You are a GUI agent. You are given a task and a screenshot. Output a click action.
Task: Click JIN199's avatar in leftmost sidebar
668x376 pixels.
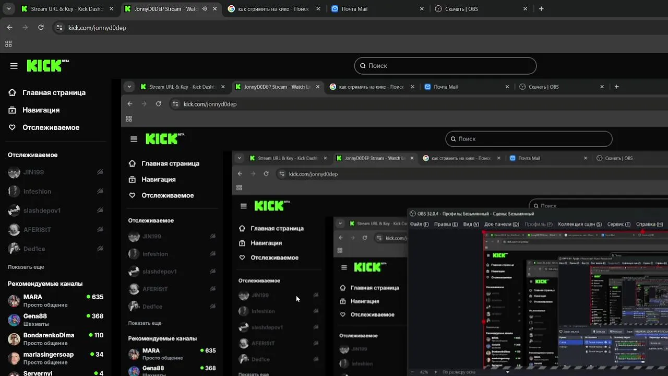14,172
